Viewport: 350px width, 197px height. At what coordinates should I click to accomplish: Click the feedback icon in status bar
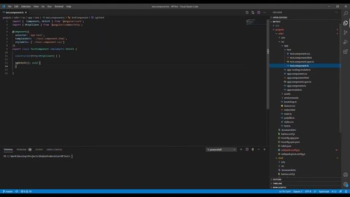coord(341,192)
